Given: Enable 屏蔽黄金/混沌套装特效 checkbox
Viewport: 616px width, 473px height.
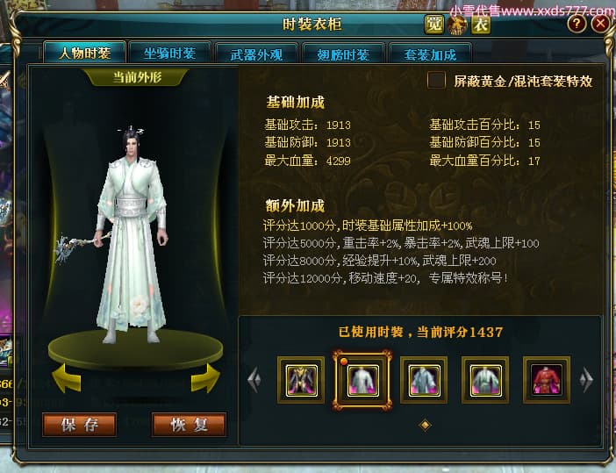Looking at the screenshot, I should click(x=436, y=80).
